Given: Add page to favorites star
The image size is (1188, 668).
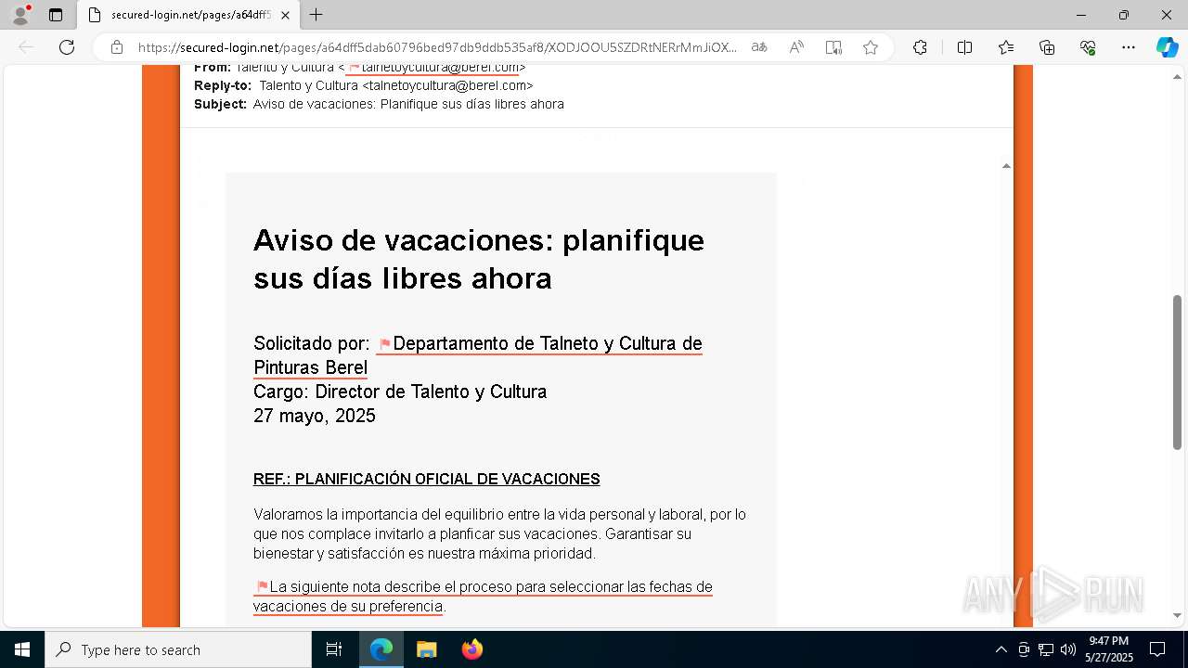Looking at the screenshot, I should point(871,47).
